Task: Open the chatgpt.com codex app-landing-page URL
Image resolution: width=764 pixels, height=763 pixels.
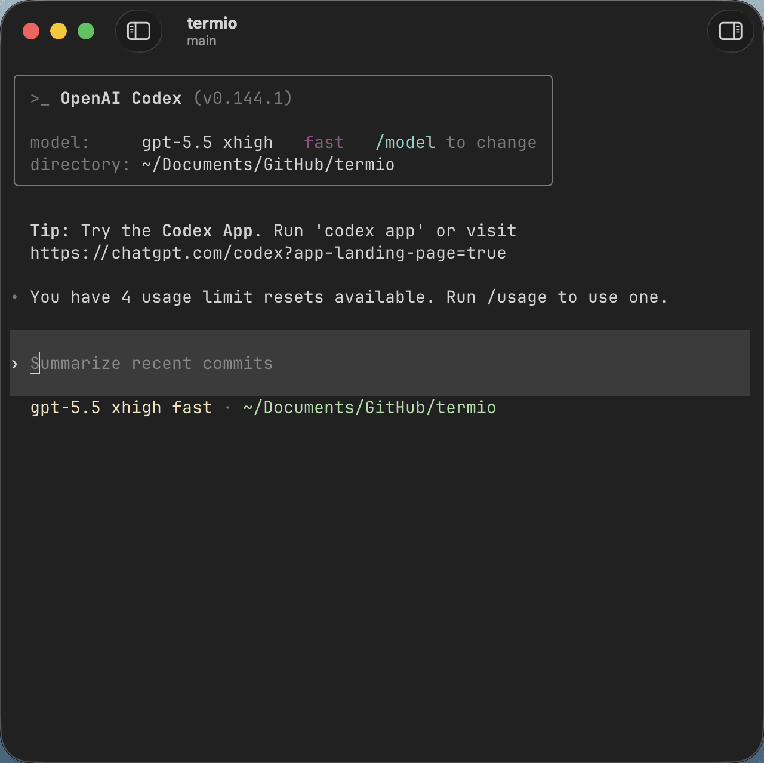Action: 268,253
